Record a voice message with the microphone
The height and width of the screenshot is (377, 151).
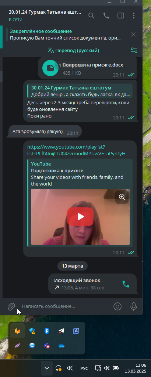click(x=133, y=306)
